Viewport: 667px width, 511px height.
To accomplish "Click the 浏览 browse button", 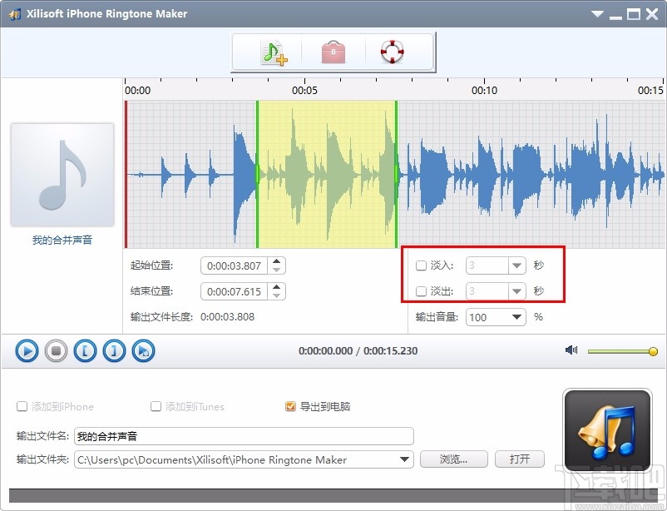I will (x=453, y=459).
